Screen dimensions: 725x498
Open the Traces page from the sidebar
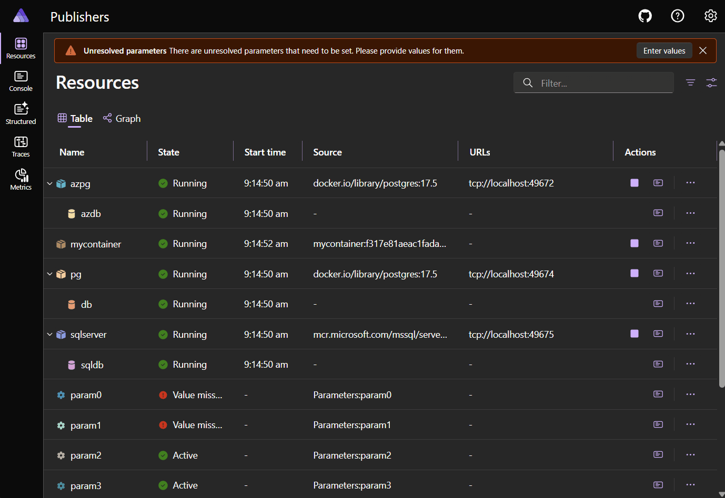coord(21,146)
